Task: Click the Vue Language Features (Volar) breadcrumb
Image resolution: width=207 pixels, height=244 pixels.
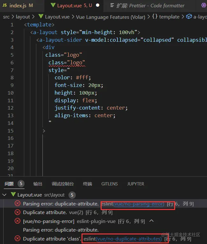Action: coord(111,17)
